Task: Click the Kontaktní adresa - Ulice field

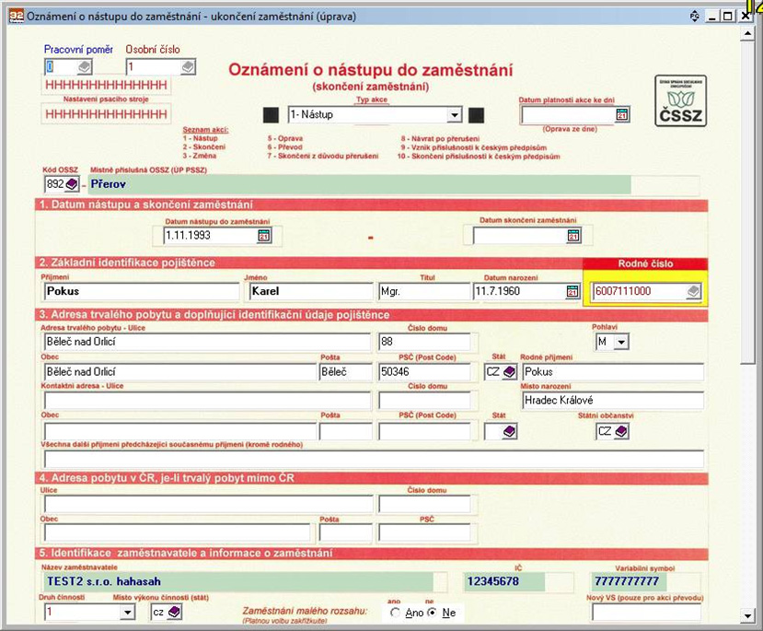Action: coord(207,401)
